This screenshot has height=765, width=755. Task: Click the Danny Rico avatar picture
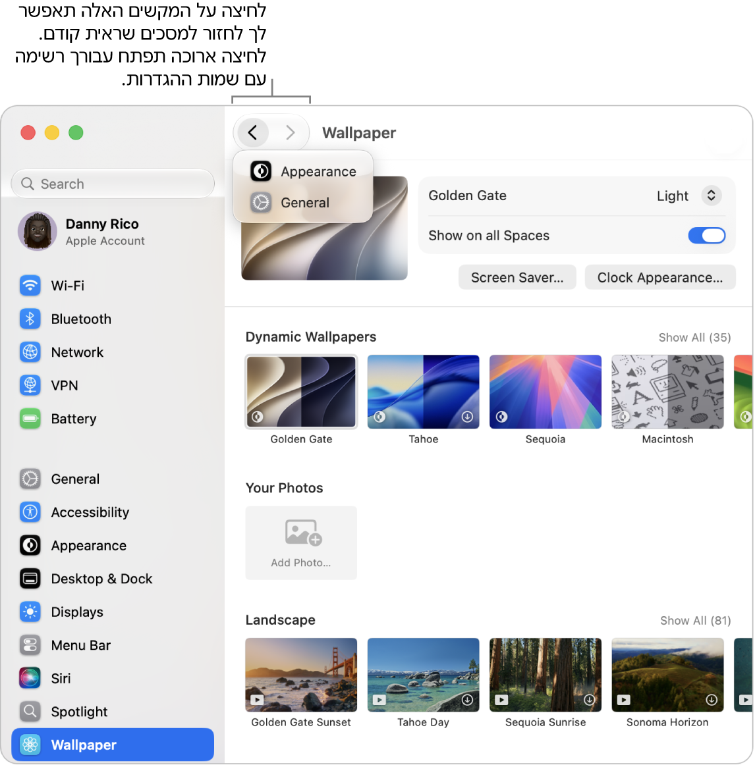tap(37, 231)
